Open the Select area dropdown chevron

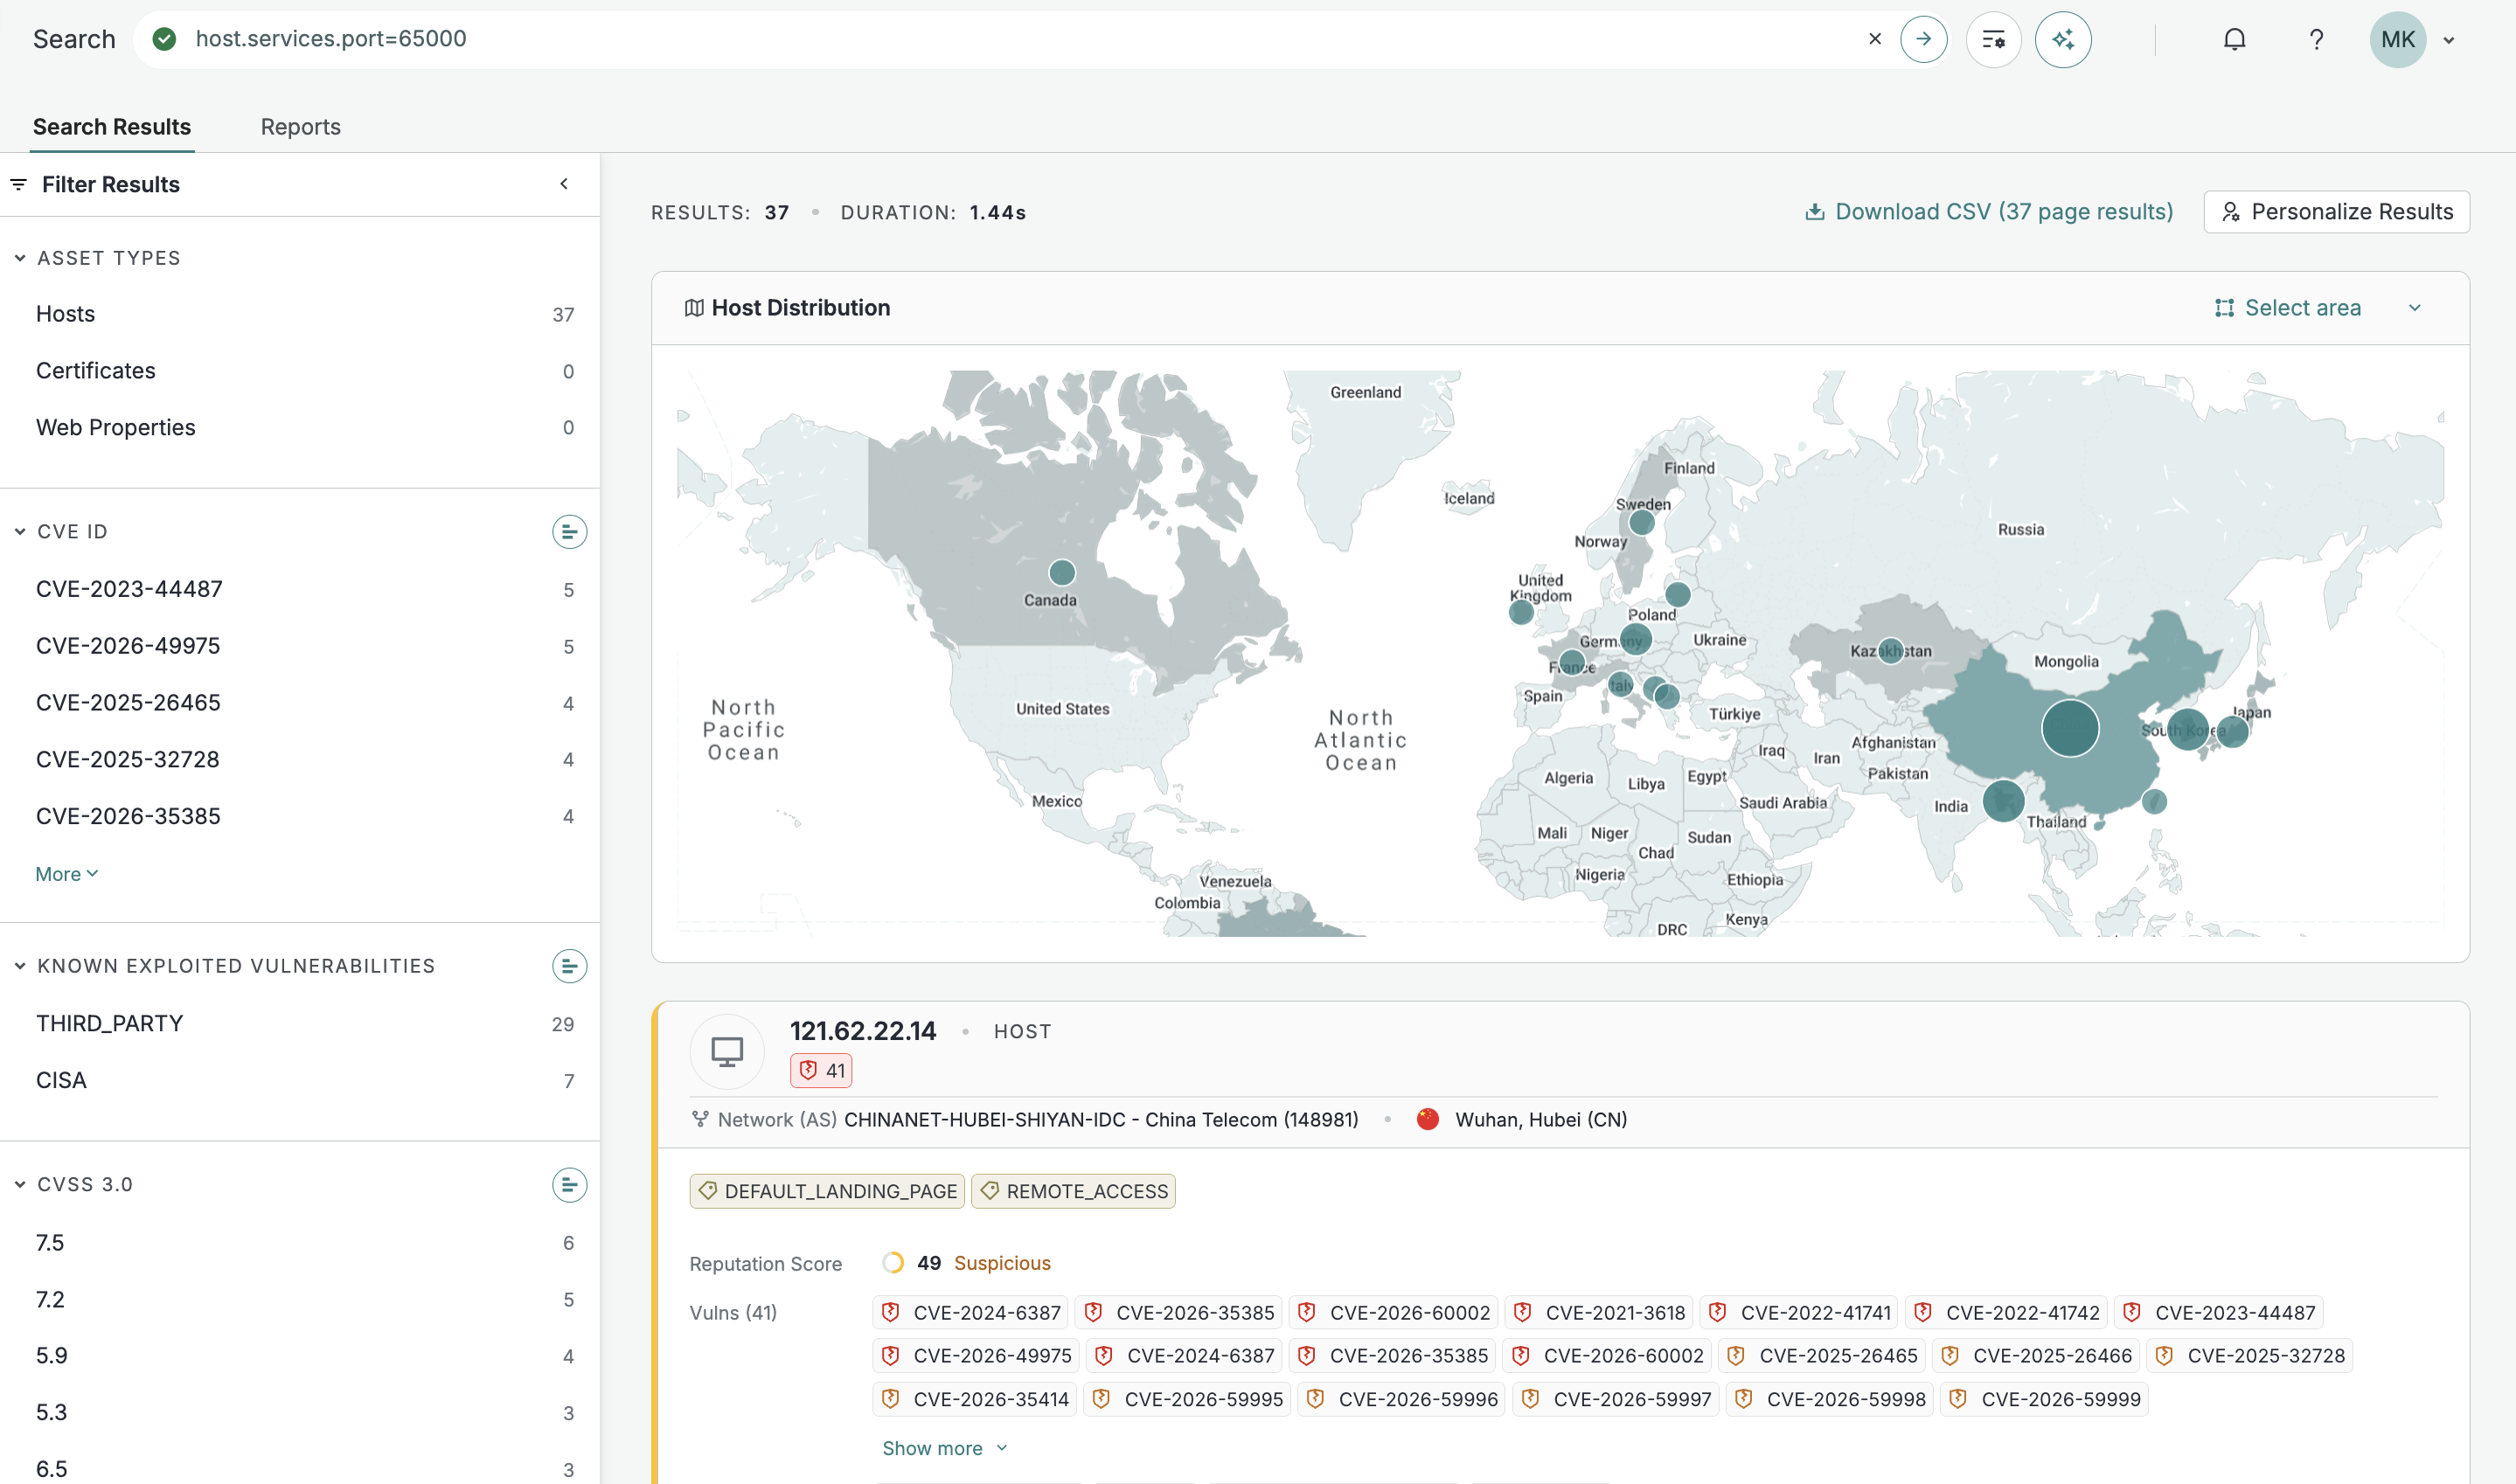(2415, 308)
